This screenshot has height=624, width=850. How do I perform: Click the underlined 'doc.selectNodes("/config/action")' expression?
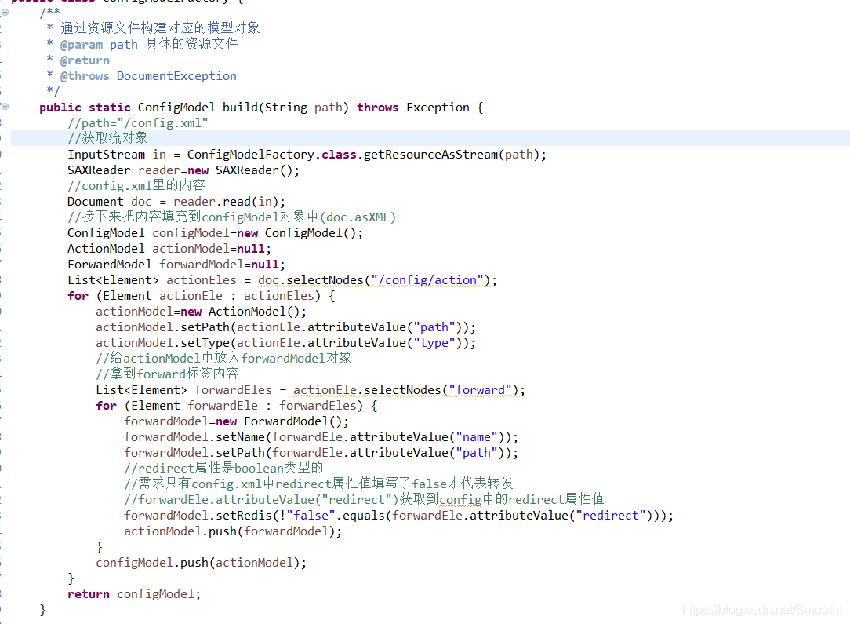(373, 280)
